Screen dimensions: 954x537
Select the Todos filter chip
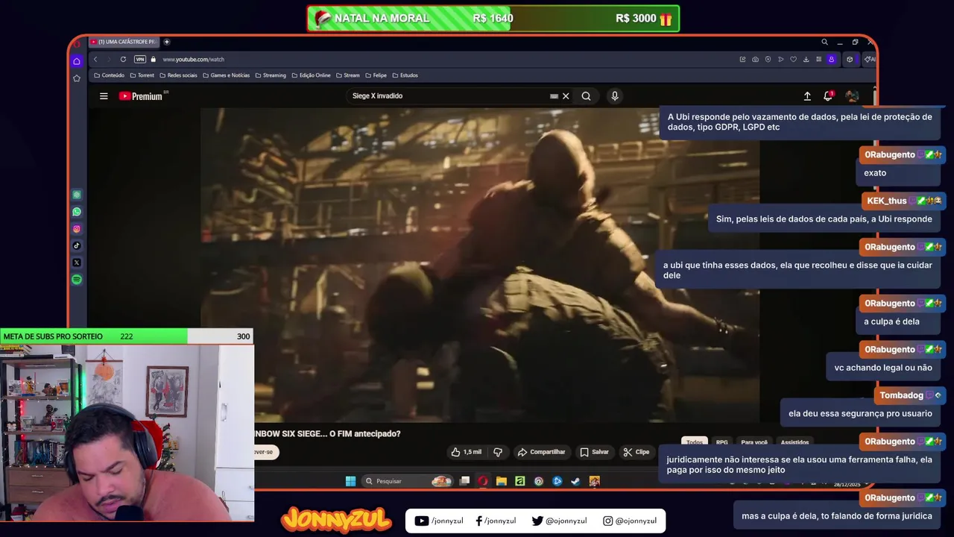pyautogui.click(x=695, y=442)
